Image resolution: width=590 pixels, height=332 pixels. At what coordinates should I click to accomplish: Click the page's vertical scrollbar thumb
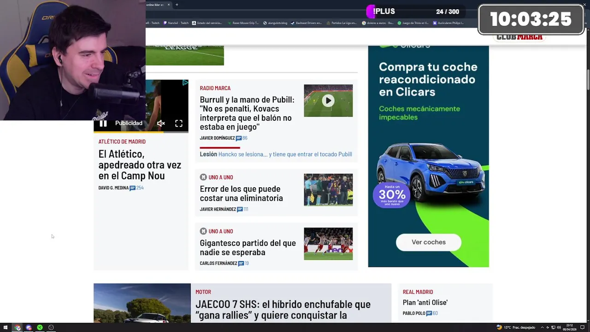click(x=588, y=80)
